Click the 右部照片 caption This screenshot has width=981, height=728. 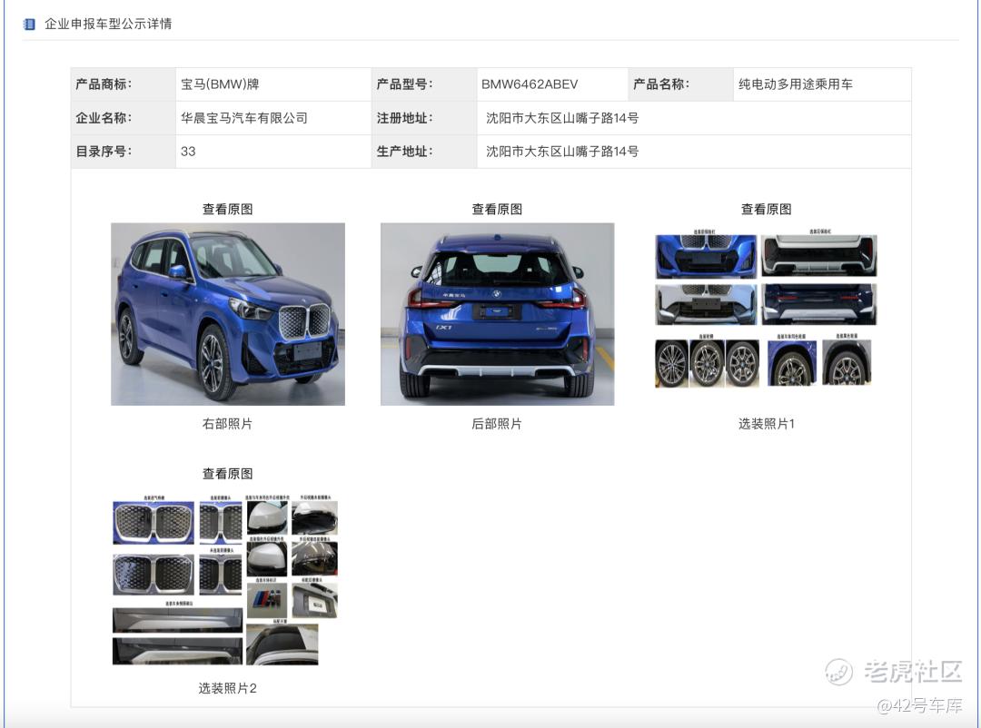(x=228, y=423)
